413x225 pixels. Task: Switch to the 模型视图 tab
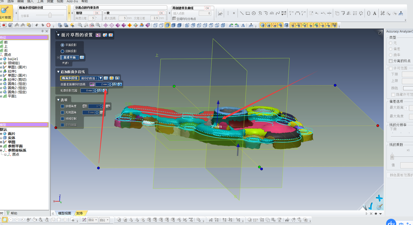click(x=64, y=213)
